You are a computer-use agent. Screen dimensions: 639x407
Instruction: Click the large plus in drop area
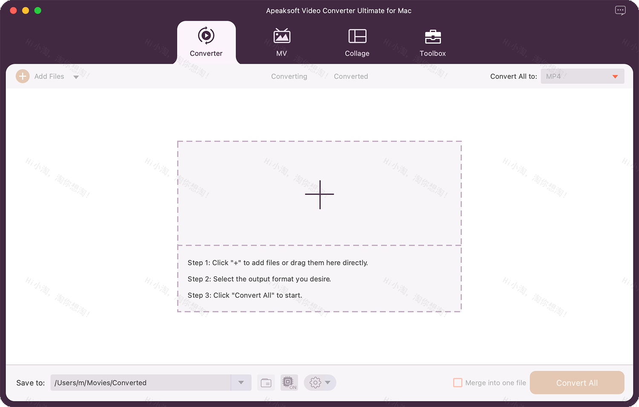tap(319, 194)
